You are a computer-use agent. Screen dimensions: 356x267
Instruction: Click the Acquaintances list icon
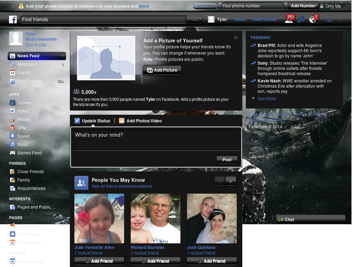tap(13, 188)
